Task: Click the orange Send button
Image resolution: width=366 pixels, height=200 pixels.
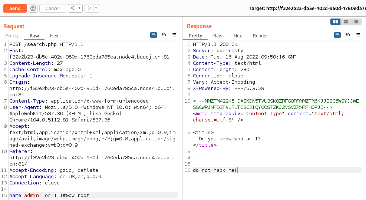Action: (x=15, y=9)
